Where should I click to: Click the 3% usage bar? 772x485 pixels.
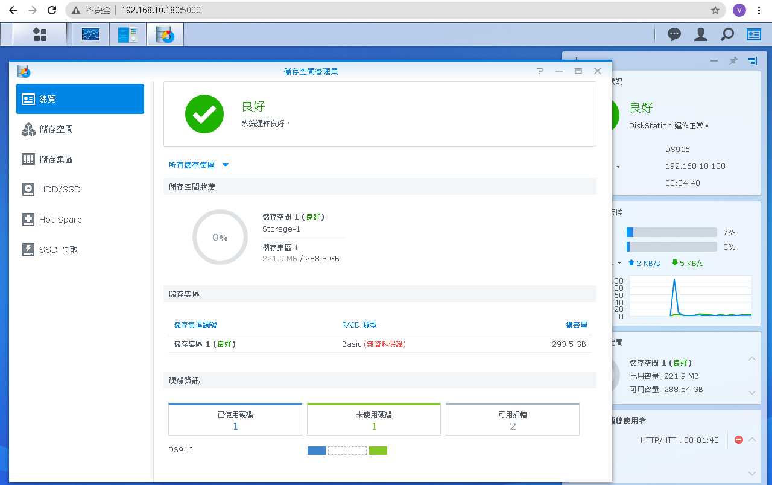coord(672,247)
